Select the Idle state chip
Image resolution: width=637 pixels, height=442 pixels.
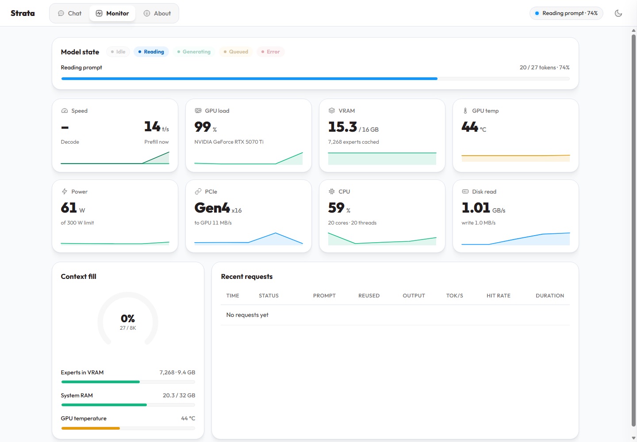[118, 52]
